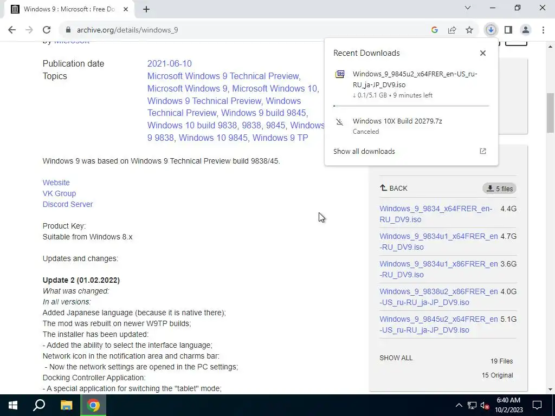This screenshot has width=555, height=416.
Task: Select the Windows 9 : Microsoft tab
Action: pyautogui.click(x=69, y=9)
